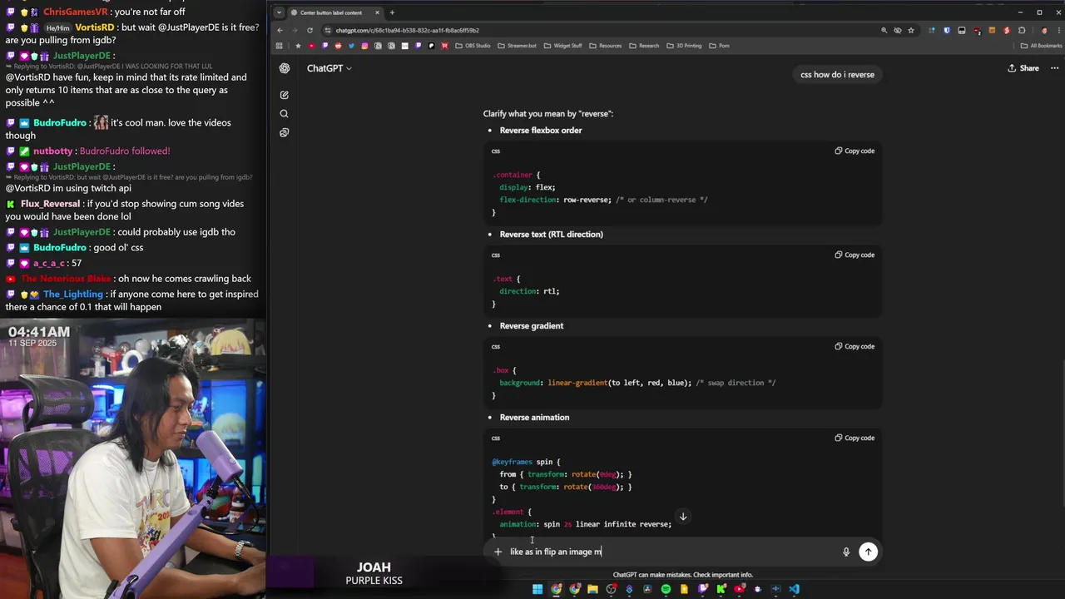Open a new browser tab

click(x=392, y=12)
